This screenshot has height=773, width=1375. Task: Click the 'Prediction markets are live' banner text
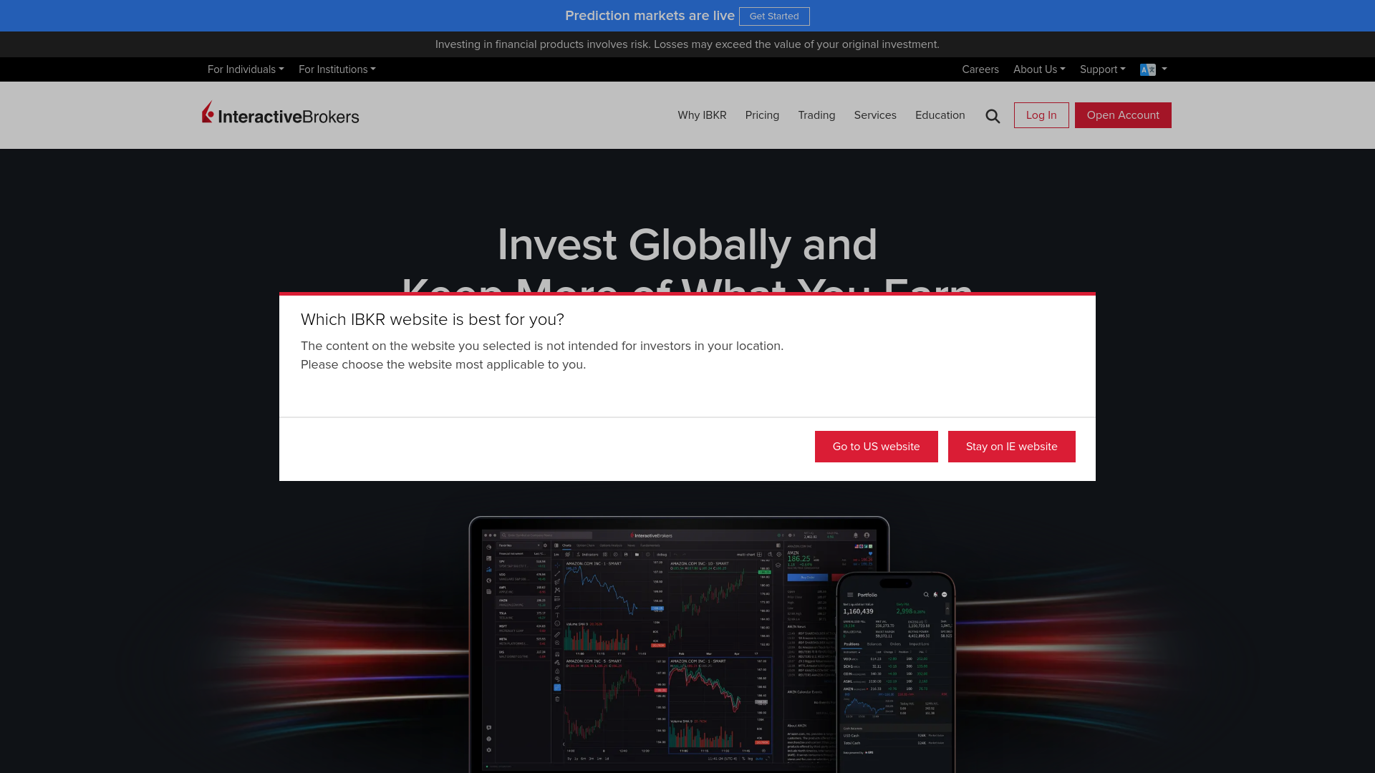point(650,16)
